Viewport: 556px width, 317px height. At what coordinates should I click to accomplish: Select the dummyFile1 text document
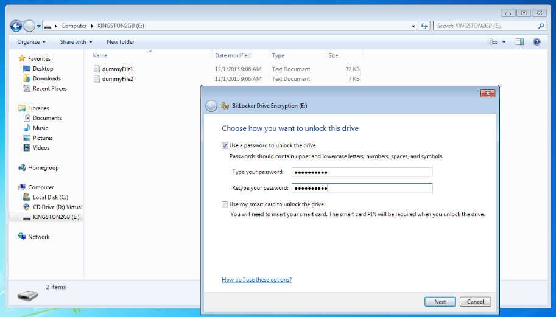[118, 69]
